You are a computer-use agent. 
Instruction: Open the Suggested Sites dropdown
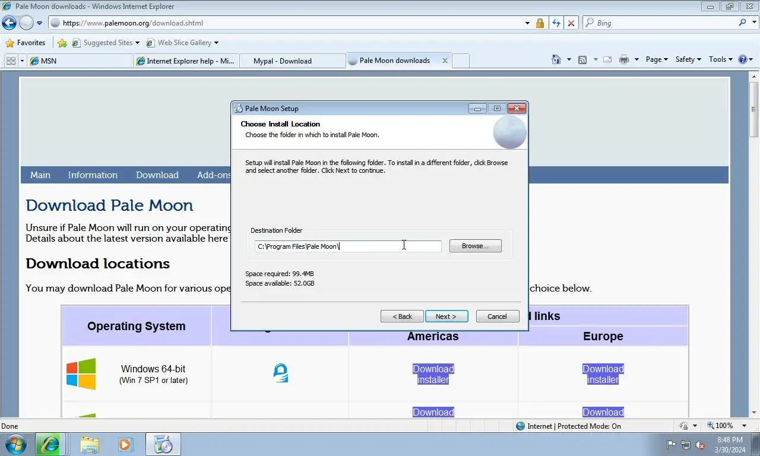(x=106, y=43)
